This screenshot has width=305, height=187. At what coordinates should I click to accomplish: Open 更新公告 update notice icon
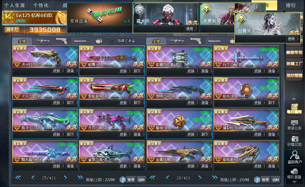pyautogui.click(x=294, y=125)
